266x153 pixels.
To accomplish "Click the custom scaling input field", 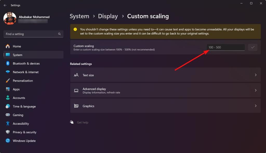I will pyautogui.click(x=225, y=47).
